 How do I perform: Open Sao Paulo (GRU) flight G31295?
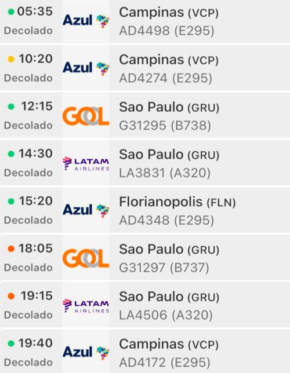[x=145, y=116]
